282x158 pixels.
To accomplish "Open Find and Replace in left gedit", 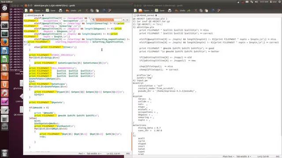I will coord(110,11).
